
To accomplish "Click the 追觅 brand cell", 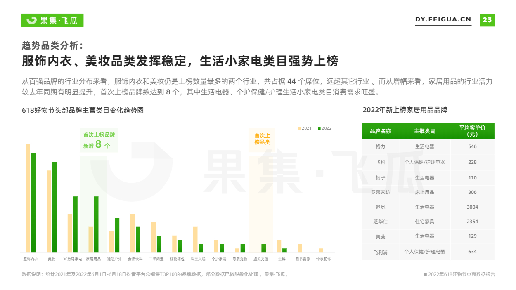I will click(381, 207).
